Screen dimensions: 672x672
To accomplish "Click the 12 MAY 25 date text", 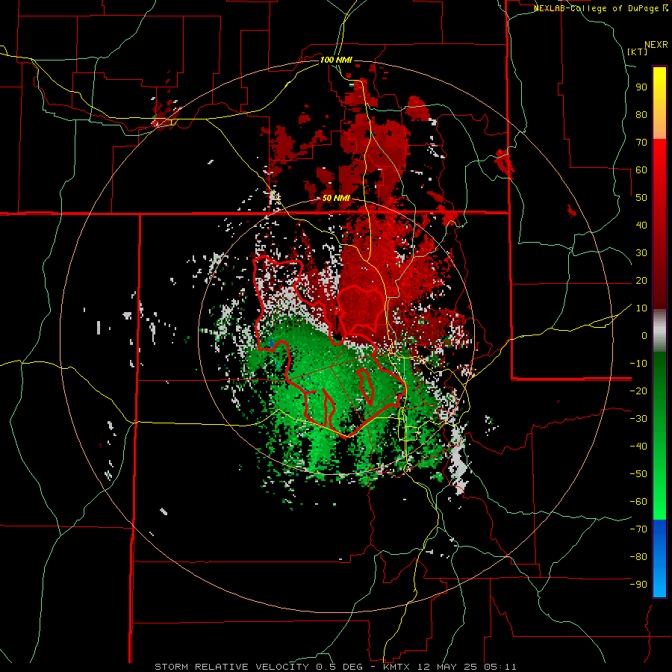I will [448, 667].
